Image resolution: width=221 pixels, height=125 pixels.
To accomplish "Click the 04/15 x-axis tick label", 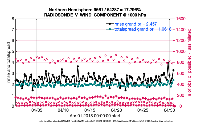I will (x=90, y=110).
